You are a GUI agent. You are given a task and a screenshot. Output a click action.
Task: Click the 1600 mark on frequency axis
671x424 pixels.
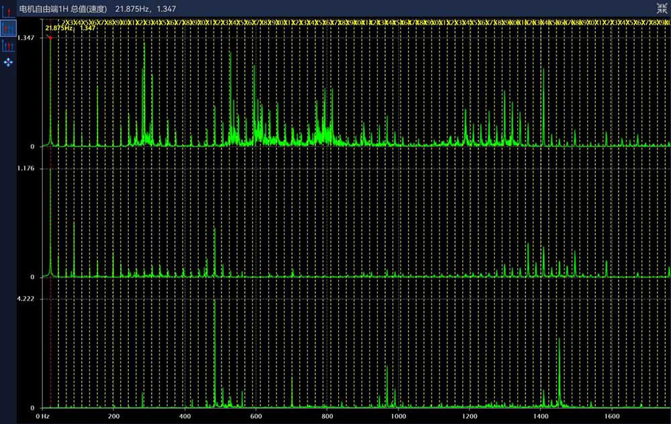611,417
